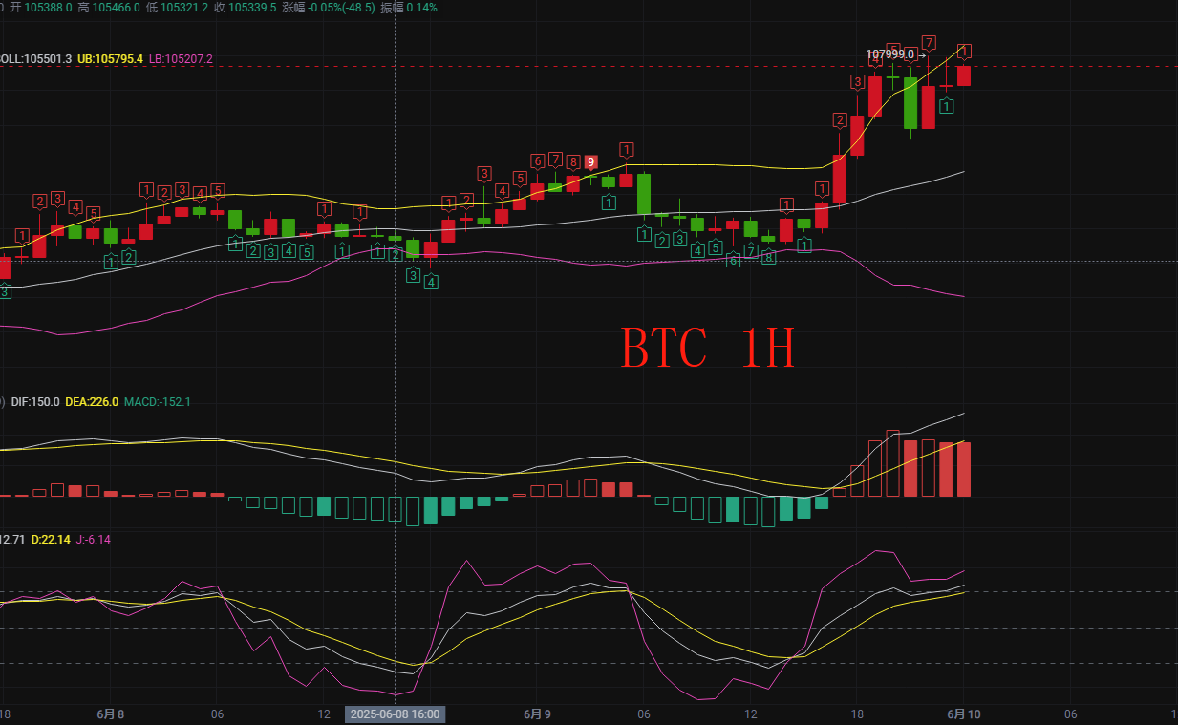Click the DIF:150.0 indicator value
1178x725 pixels.
click(x=35, y=402)
